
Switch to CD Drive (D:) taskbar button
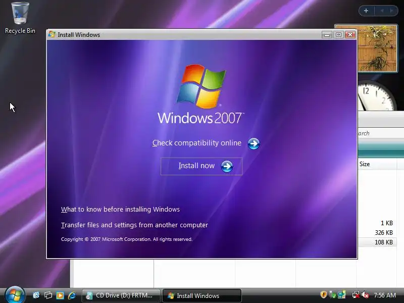pos(121,295)
